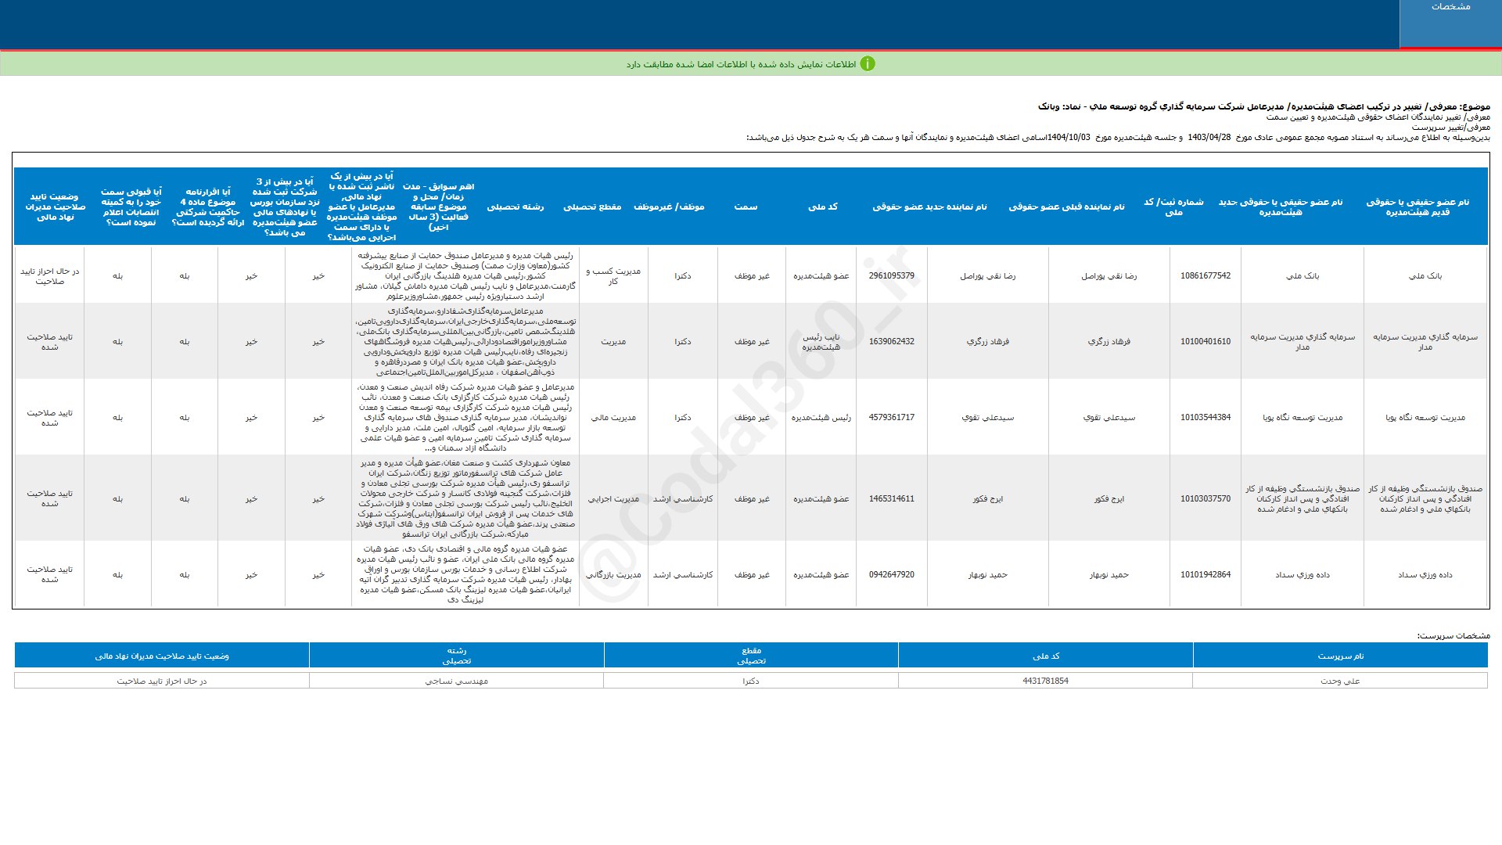Click the green info icon in notification bar
The height and width of the screenshot is (845, 1502).
click(867, 64)
